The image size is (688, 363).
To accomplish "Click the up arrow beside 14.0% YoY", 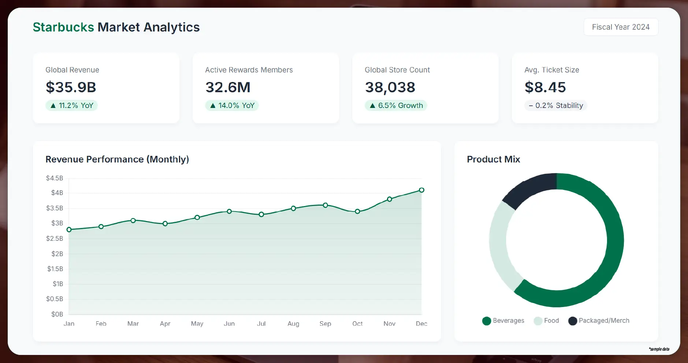I will coord(213,106).
